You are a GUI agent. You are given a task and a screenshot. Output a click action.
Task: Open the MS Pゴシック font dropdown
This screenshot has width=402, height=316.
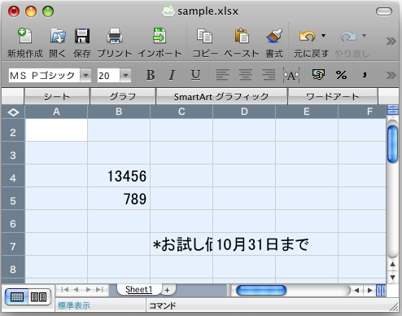pyautogui.click(x=85, y=75)
